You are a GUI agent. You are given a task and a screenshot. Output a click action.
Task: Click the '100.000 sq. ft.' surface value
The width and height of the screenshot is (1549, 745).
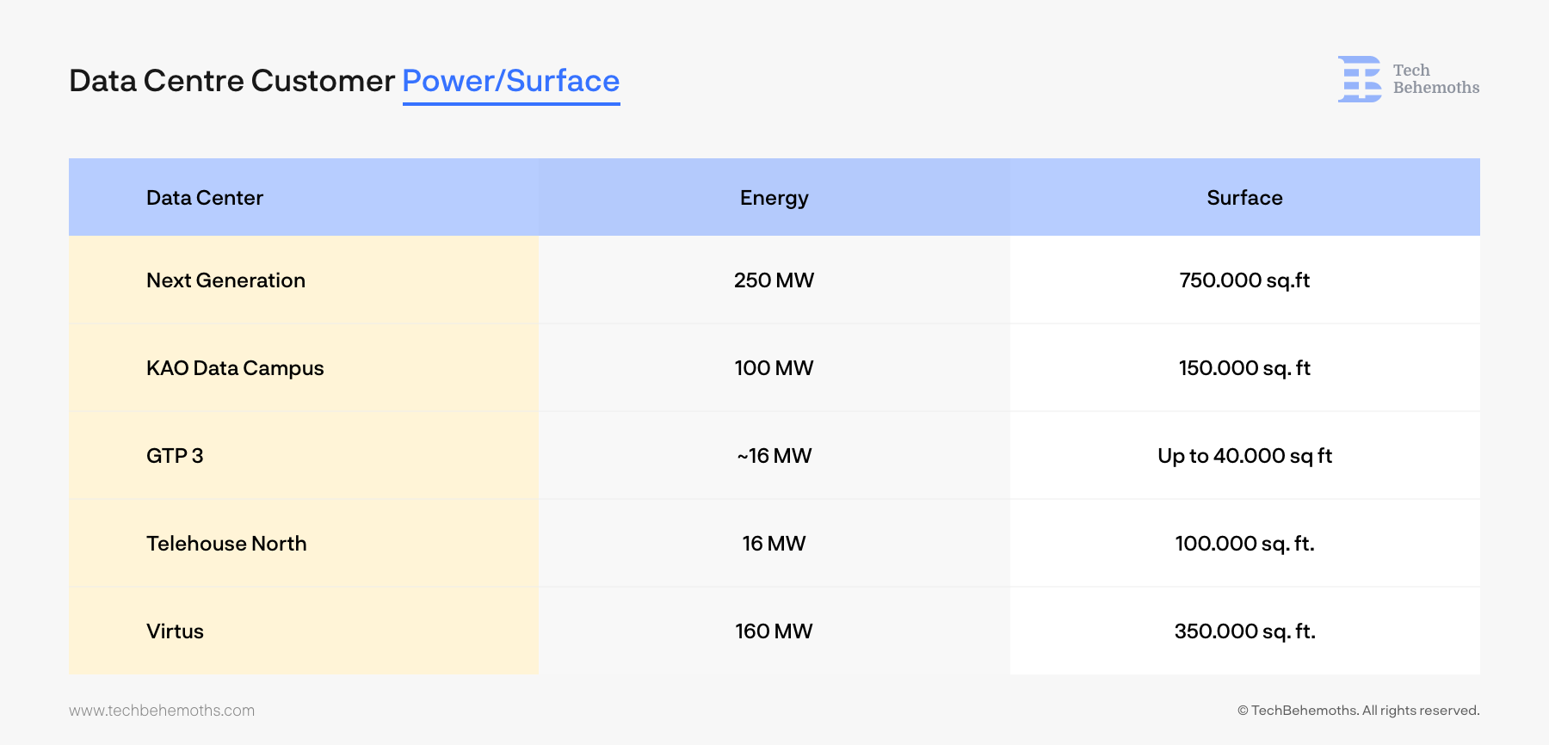1244,544
